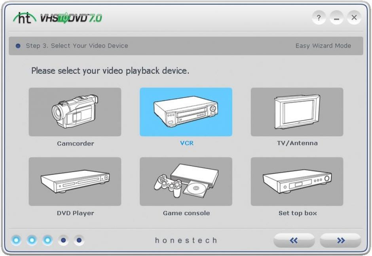Open help with the question mark button
The image size is (372, 256).
(319, 17)
